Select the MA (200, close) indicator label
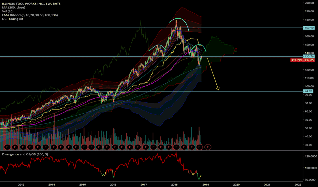This screenshot has height=187, width=318. point(14,7)
